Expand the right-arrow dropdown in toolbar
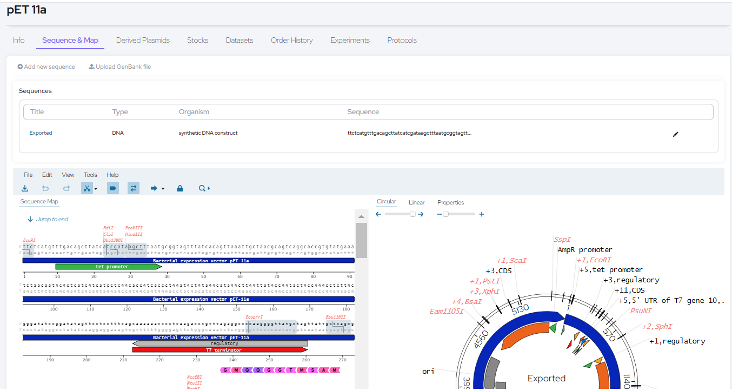Image resolution: width=732 pixels, height=390 pixels. [163, 189]
